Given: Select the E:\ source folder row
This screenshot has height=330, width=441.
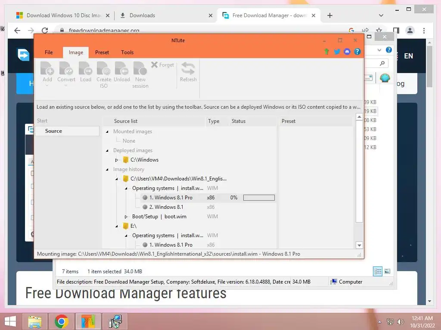Looking at the screenshot, I should [130, 226].
